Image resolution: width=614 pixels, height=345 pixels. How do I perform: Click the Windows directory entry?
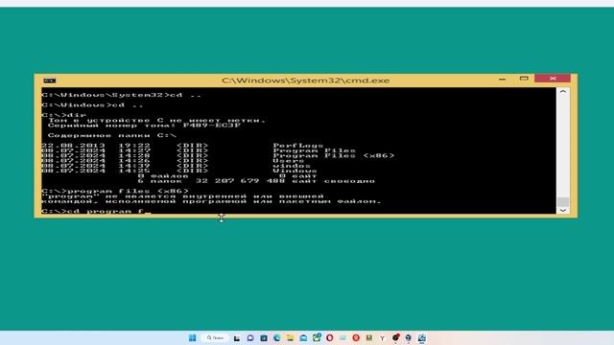coord(295,171)
